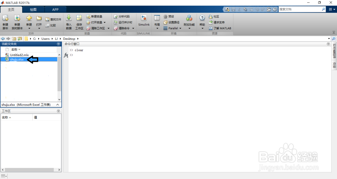Viewport: 337px width, 179px height.
Task: Click the 帮助 question mark icon
Action: (202, 18)
